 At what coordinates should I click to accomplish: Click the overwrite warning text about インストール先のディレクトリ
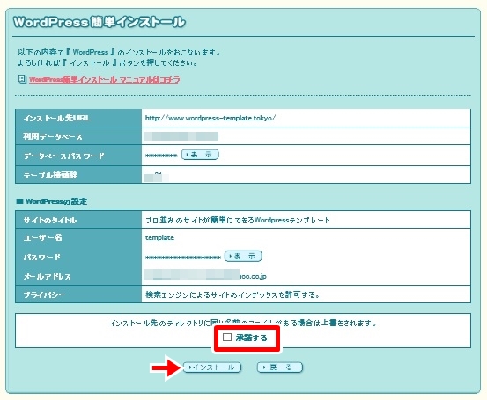point(243,324)
